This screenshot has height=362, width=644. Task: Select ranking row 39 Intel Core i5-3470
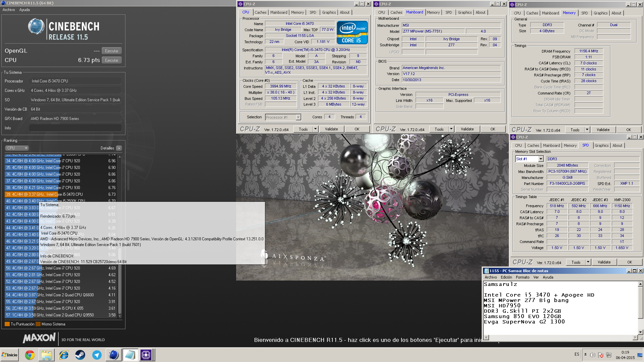60,194
